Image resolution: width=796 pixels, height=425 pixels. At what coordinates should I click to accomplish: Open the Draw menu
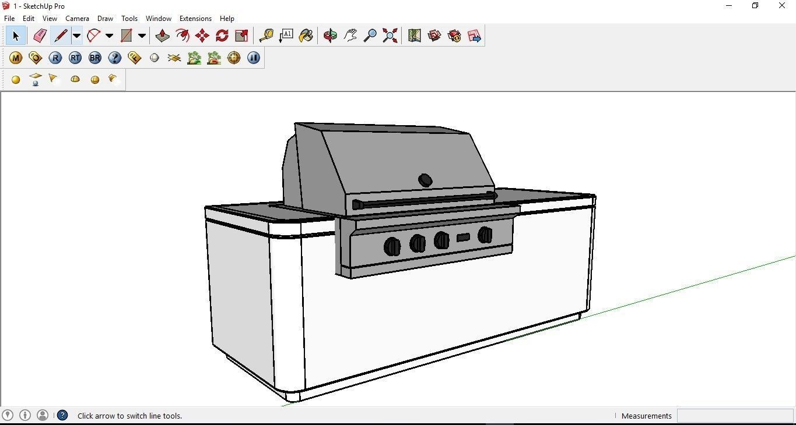[x=105, y=19]
